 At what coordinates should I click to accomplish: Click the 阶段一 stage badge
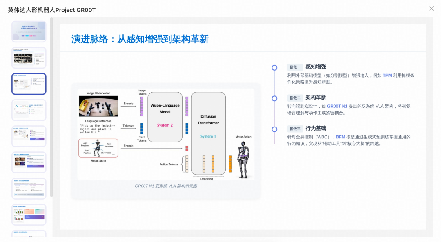(x=295, y=67)
